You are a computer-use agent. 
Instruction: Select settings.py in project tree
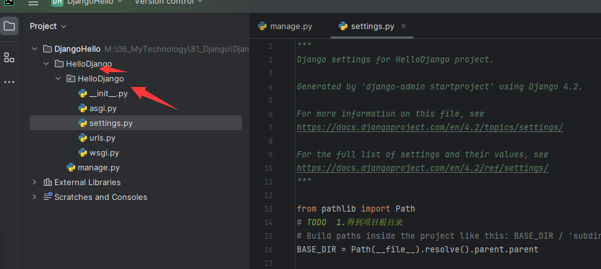click(136, 123)
